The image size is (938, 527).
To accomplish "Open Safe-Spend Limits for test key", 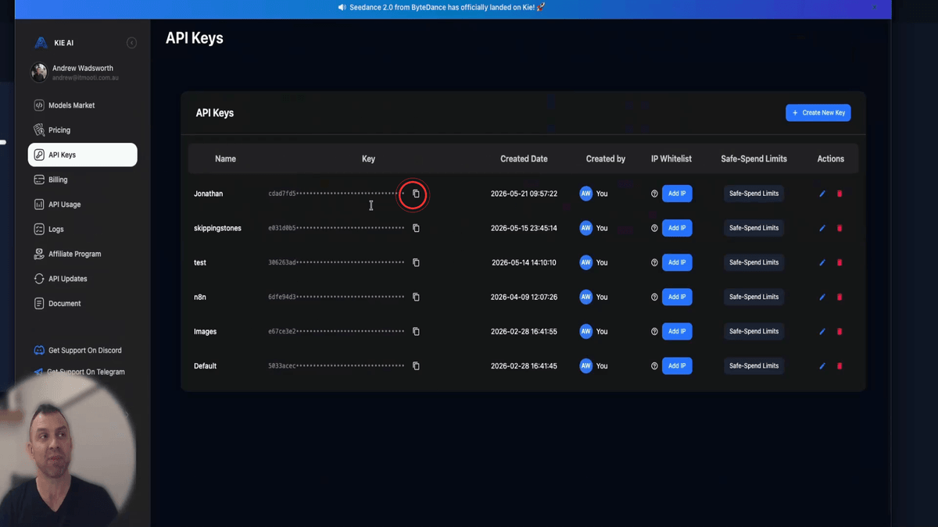I will point(754,262).
